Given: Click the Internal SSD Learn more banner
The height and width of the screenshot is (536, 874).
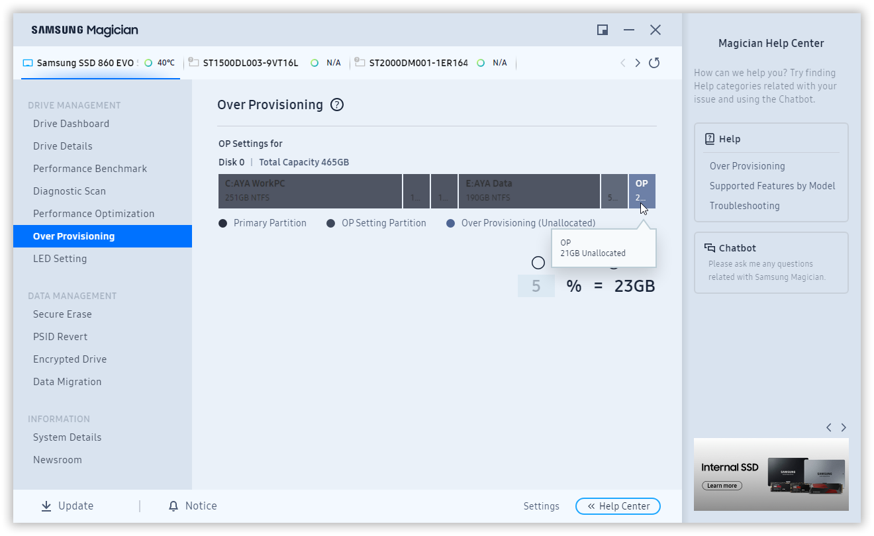Looking at the screenshot, I should [x=771, y=474].
